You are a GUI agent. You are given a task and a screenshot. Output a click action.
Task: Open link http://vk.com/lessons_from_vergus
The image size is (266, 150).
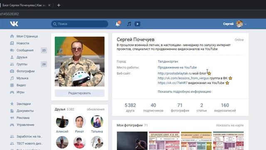(183, 78)
